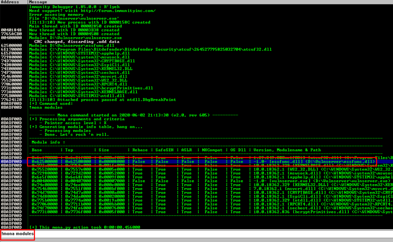Viewport: 393px width, 242px height.
Task: Select the CRYPTBASE.dll module info row
Action: coord(211,193)
